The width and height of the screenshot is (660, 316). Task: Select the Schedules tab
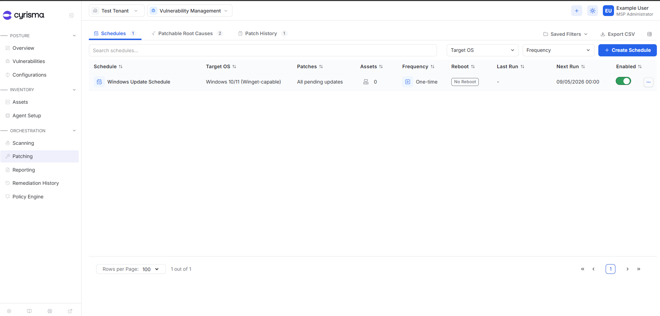115,33
